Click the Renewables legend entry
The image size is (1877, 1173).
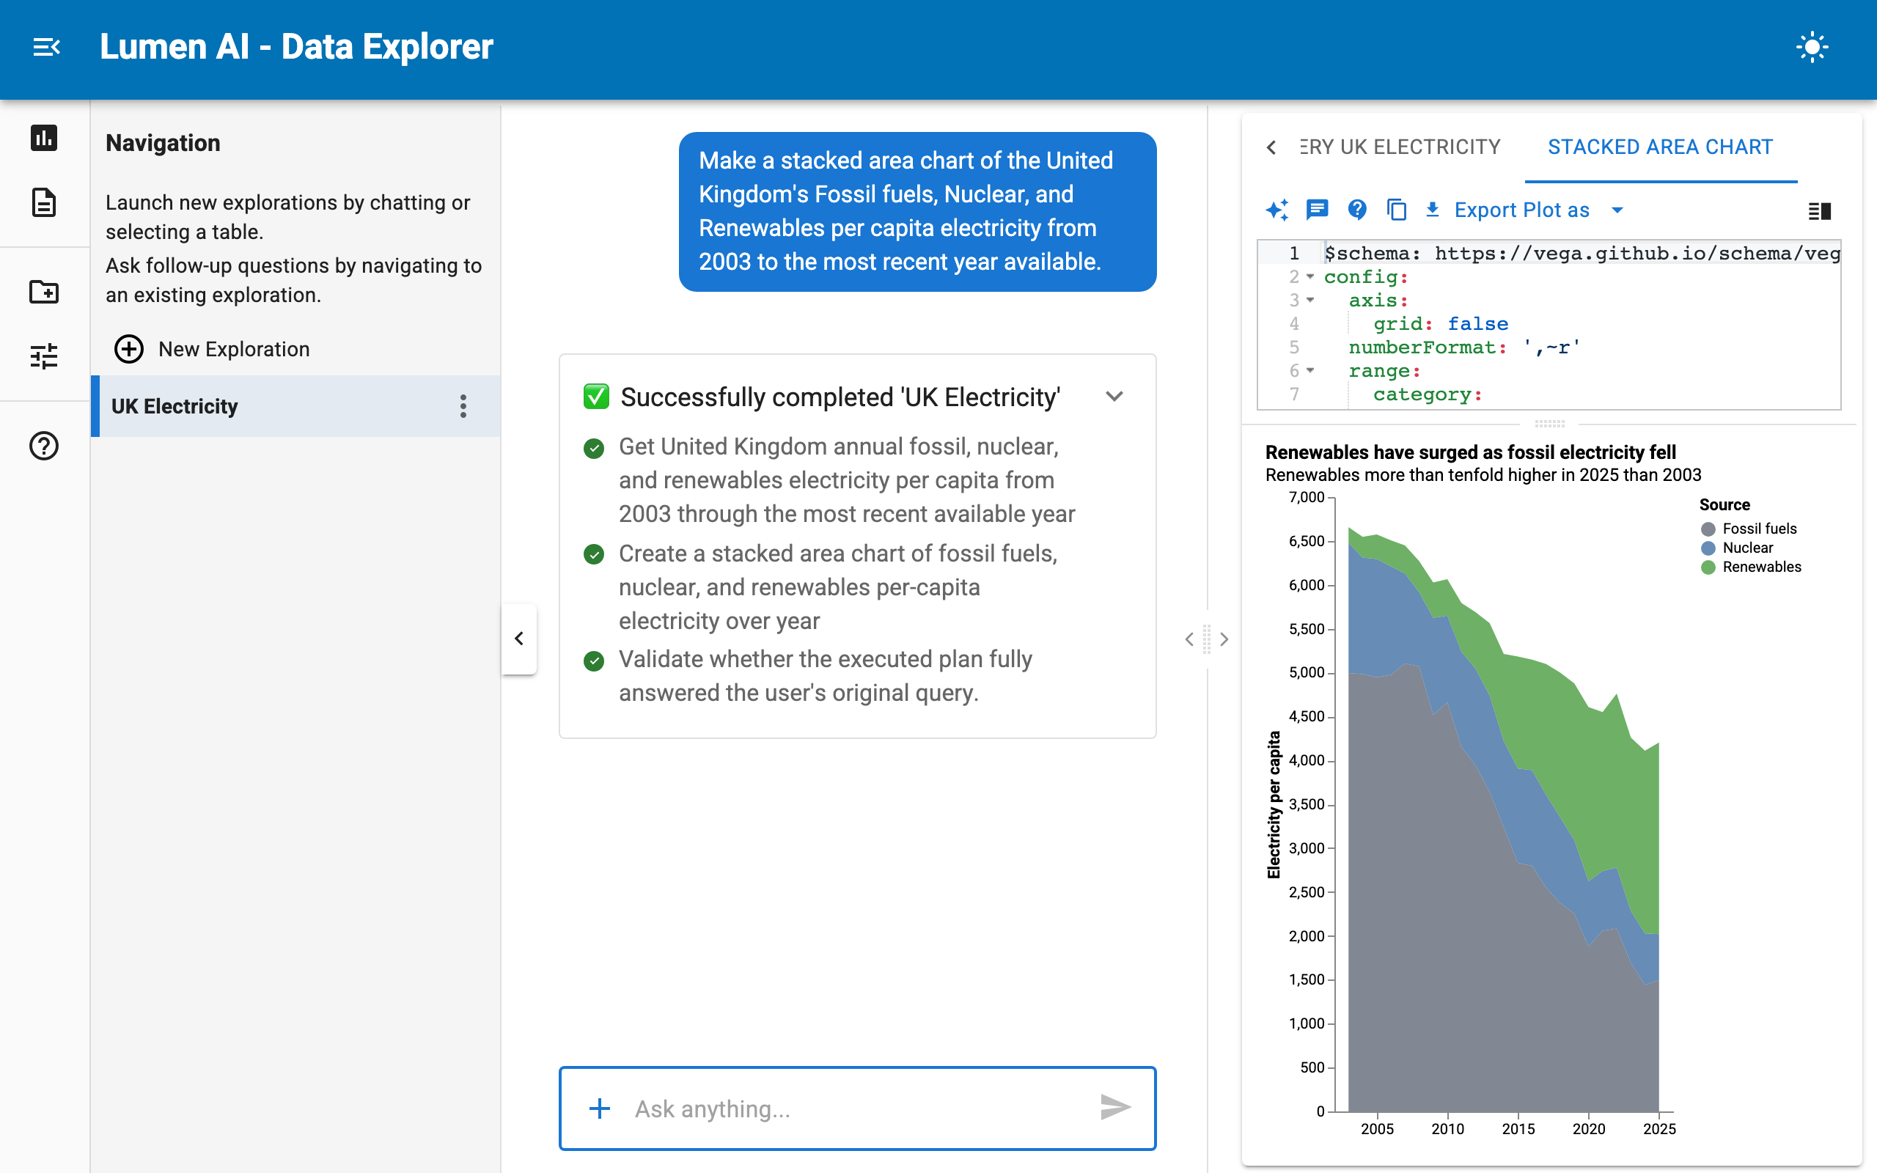[x=1751, y=567]
